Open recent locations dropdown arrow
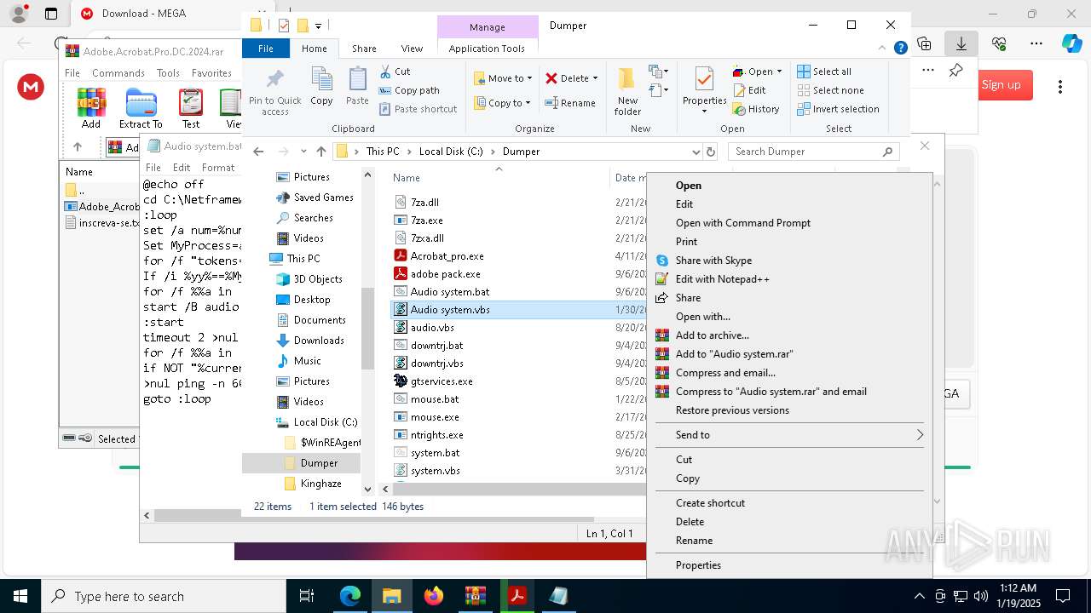1091x613 pixels. [303, 152]
